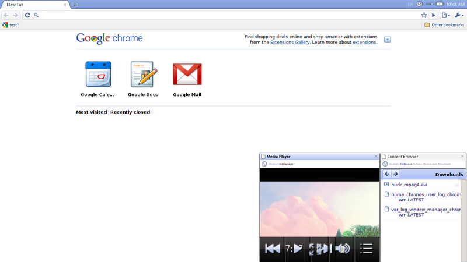Viewport: 467px width, 262px height.
Task: Go back with the browser back arrow
Action: (x=6, y=15)
